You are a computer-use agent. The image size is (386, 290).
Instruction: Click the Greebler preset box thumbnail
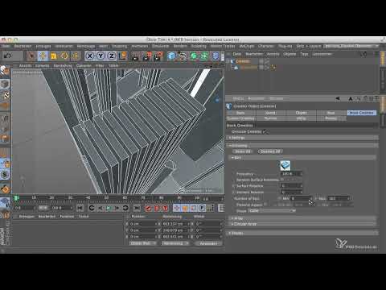pos(285,165)
